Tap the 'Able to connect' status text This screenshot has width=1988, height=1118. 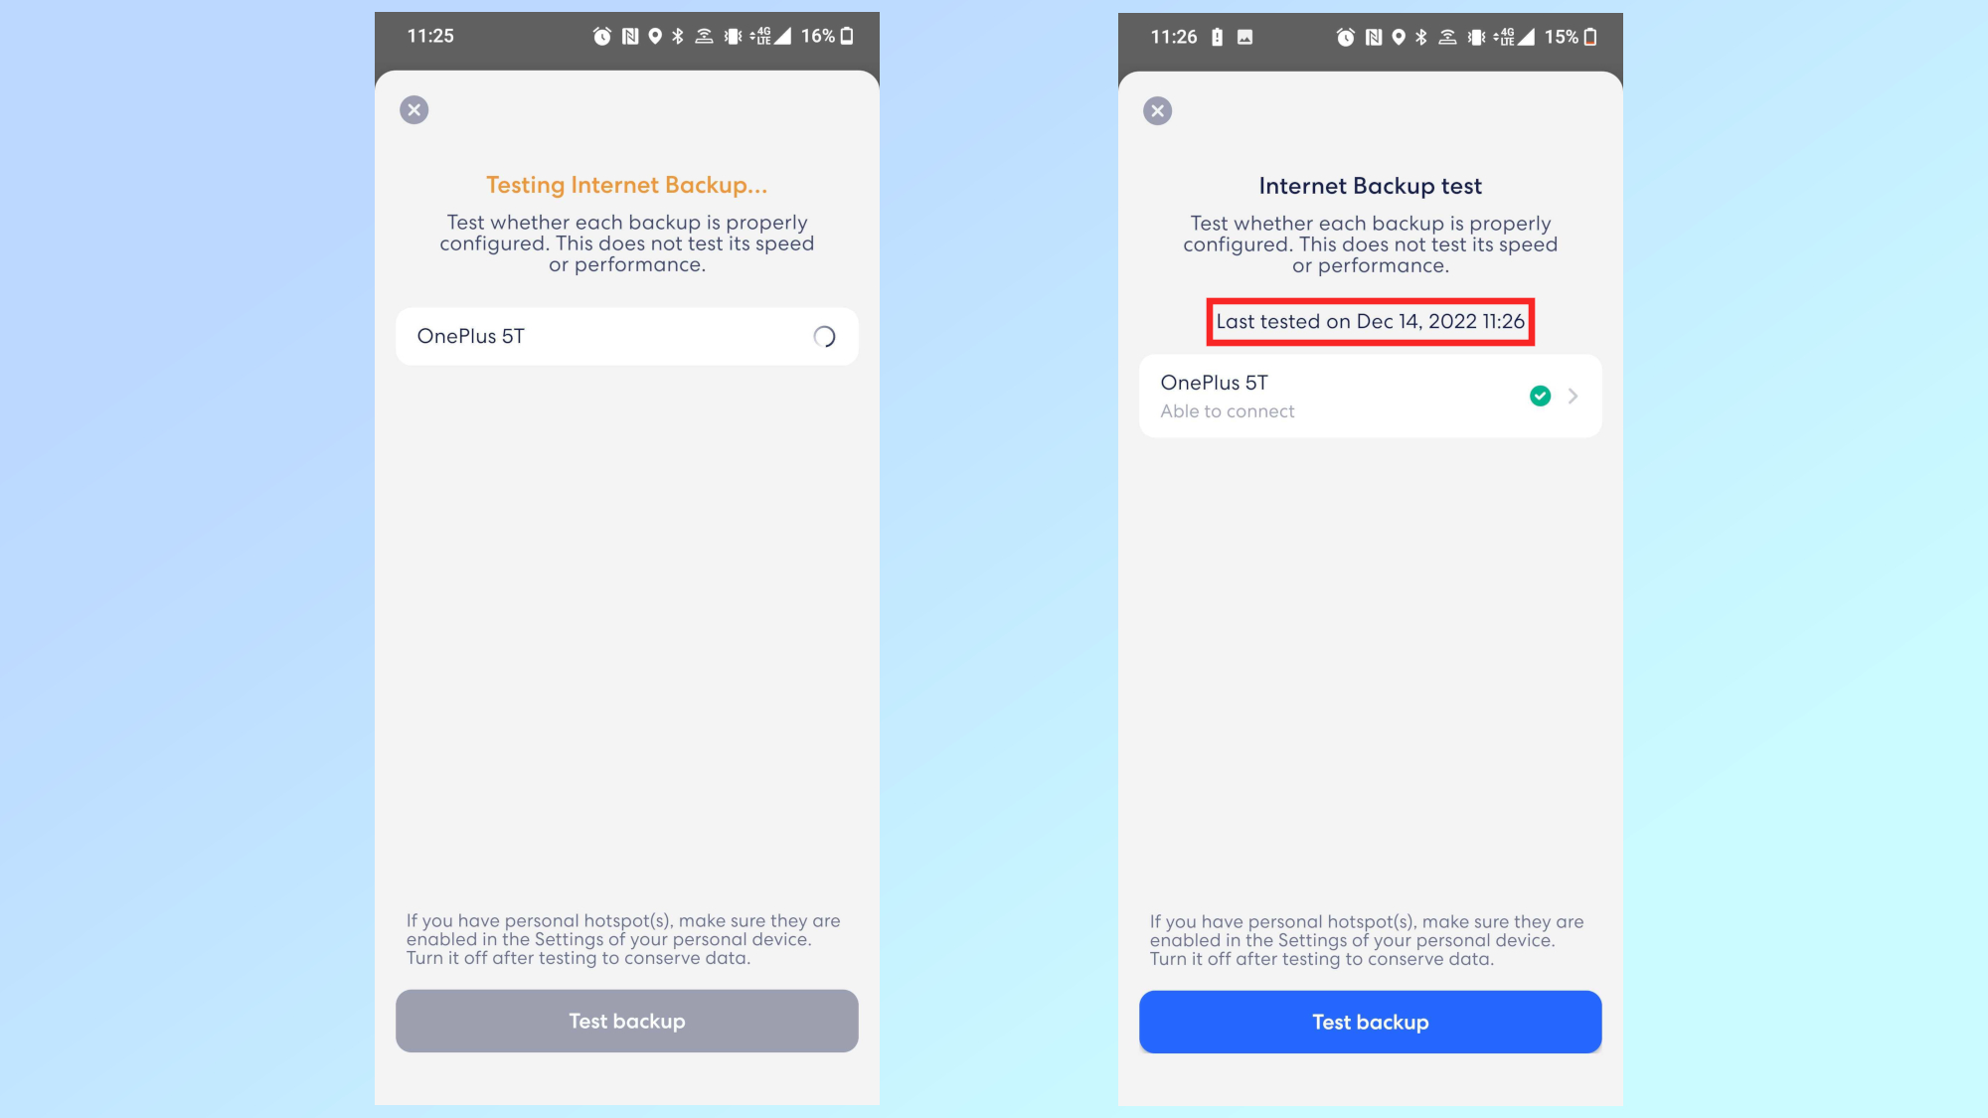coord(1228,410)
